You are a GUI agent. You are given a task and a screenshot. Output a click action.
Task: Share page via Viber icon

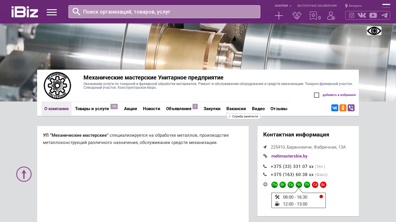pyautogui.click(x=351, y=108)
